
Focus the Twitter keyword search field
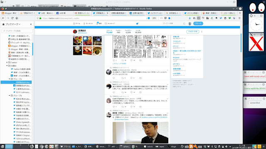[x=174, y=24]
